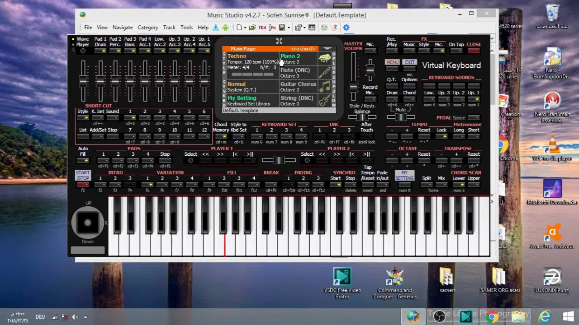The width and height of the screenshot is (579, 325).
Task: Toggle the On Top button
Action: point(456,51)
